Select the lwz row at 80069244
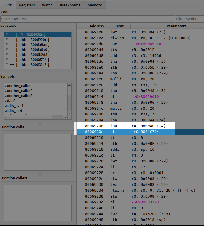Image resolution: width=204 pixels, height=226 pixels. pyautogui.click(x=140, y=214)
